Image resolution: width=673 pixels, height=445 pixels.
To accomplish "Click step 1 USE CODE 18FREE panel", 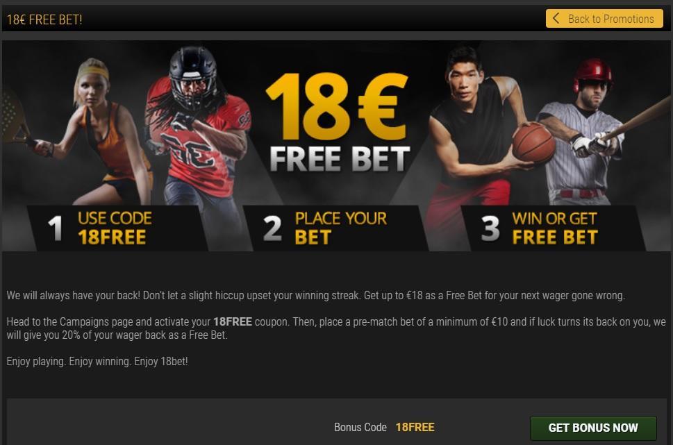I will click(117, 228).
